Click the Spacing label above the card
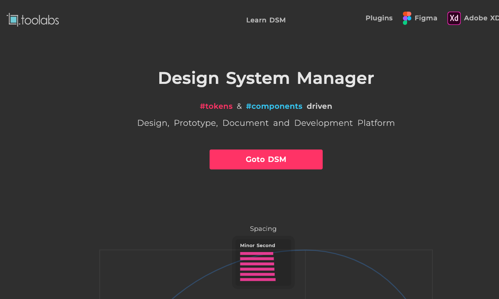Viewport: 499px width, 299px height. pos(263,229)
